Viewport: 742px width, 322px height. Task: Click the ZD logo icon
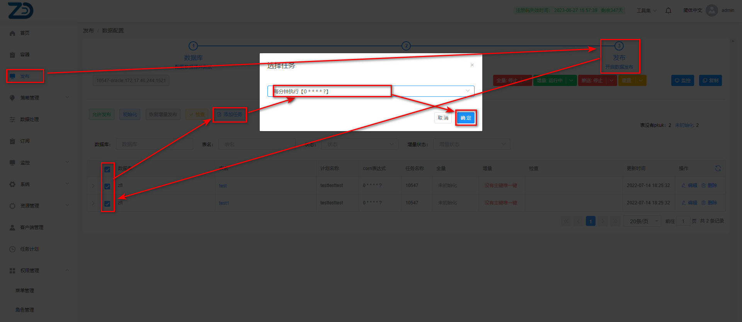tap(20, 10)
